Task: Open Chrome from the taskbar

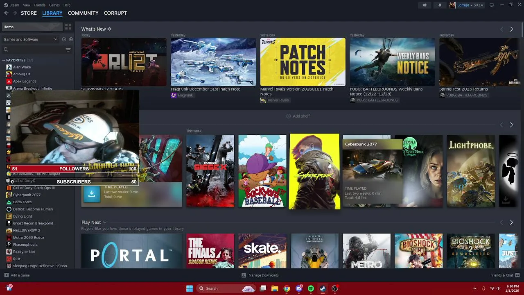Action: [287, 288]
